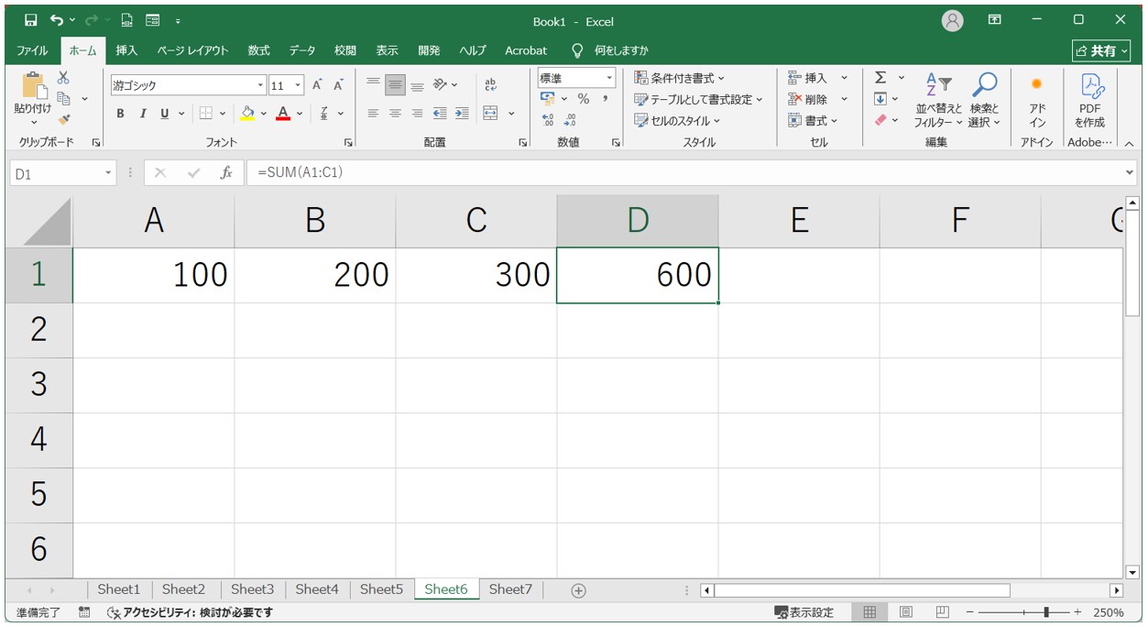Click the Increase Decimal icon
Screen dimensions: 1148x627
pyautogui.click(x=548, y=120)
